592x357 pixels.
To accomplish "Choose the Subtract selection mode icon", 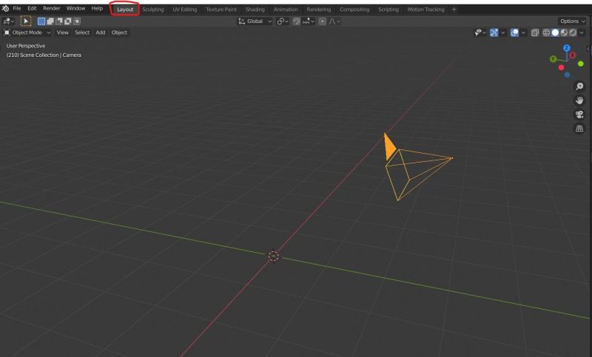I will [59, 21].
